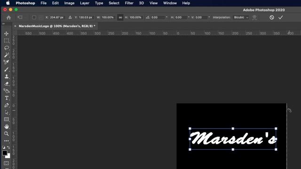Viewport: 301px width, 169px height.
Task: Toggle the reference point checkbox
Action: [x=34, y=17]
